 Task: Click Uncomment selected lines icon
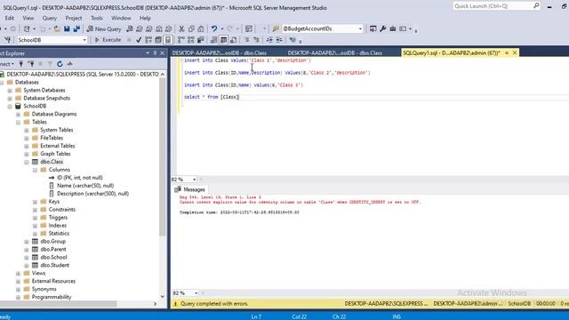click(256, 40)
